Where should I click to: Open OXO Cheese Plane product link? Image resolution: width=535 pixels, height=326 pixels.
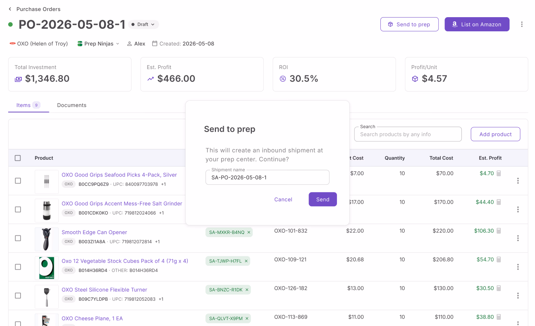pyautogui.click(x=92, y=319)
